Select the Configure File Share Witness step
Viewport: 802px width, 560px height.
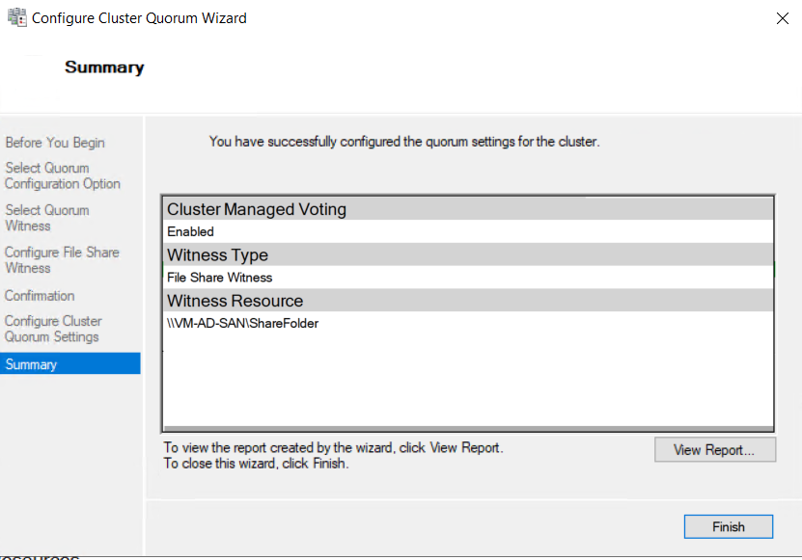tap(62, 260)
